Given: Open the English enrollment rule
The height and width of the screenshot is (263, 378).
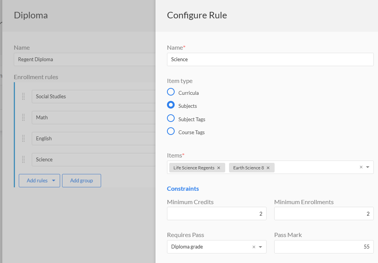Looking at the screenshot, I should 93,138.
